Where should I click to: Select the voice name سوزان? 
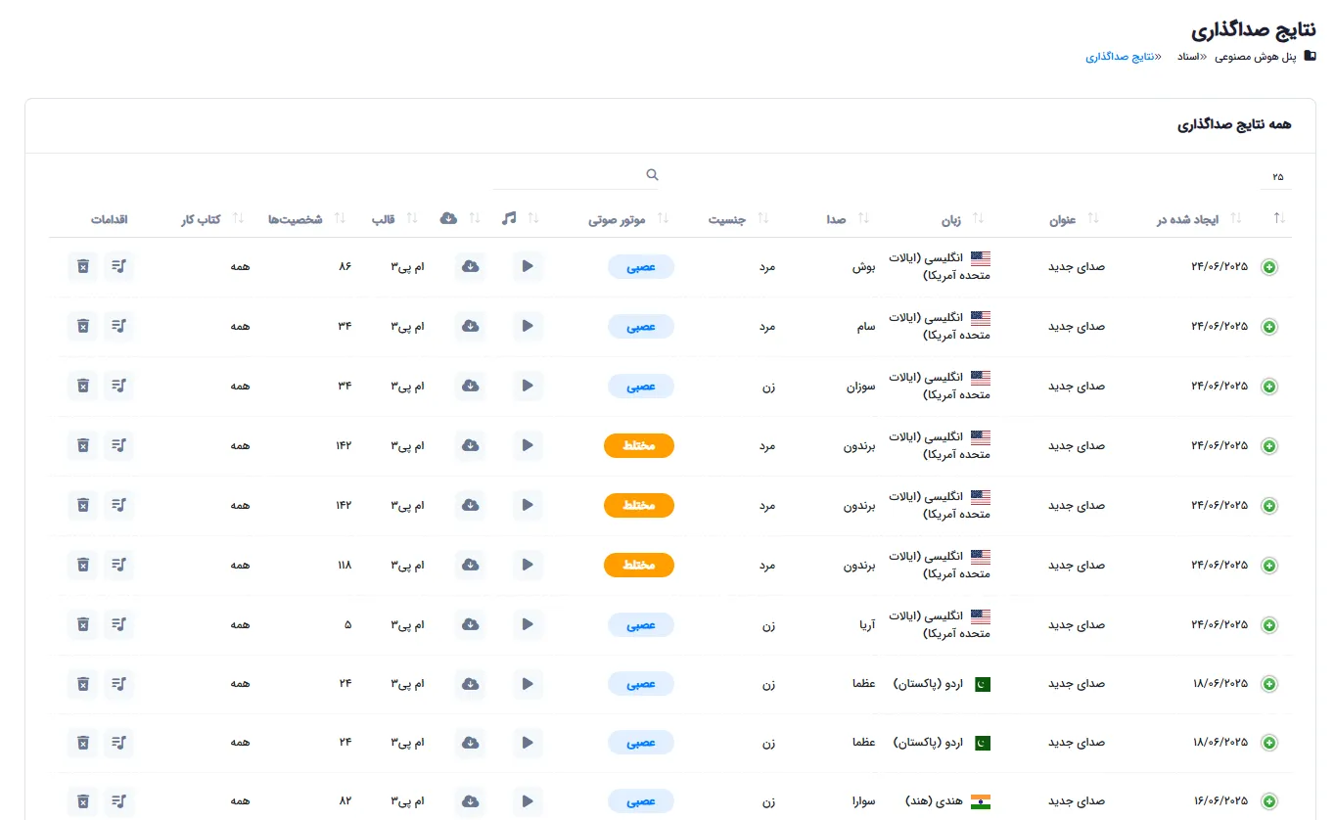click(859, 387)
